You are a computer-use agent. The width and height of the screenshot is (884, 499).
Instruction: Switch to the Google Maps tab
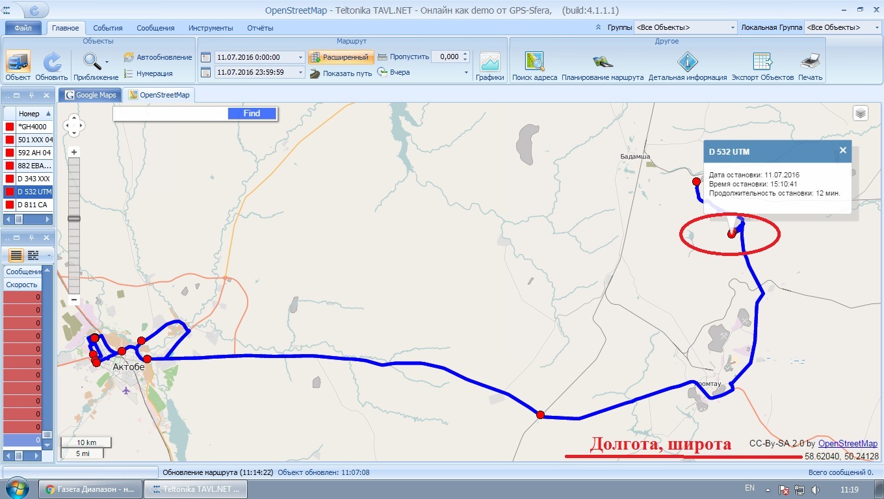90,95
